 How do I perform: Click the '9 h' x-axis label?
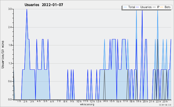[x=72, y=101]
